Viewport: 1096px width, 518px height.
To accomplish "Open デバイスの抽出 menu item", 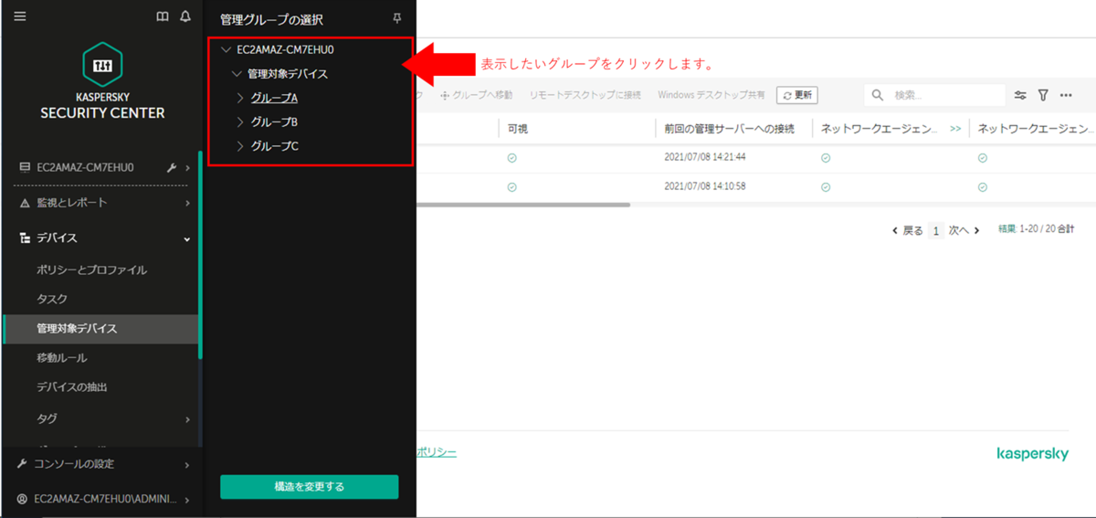I will [72, 387].
